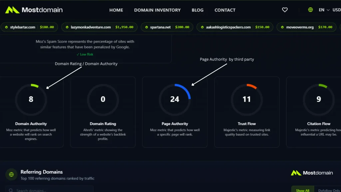341x192 pixels.
Task: Click the $200.00 price on ticker
Action: (x=182, y=27)
